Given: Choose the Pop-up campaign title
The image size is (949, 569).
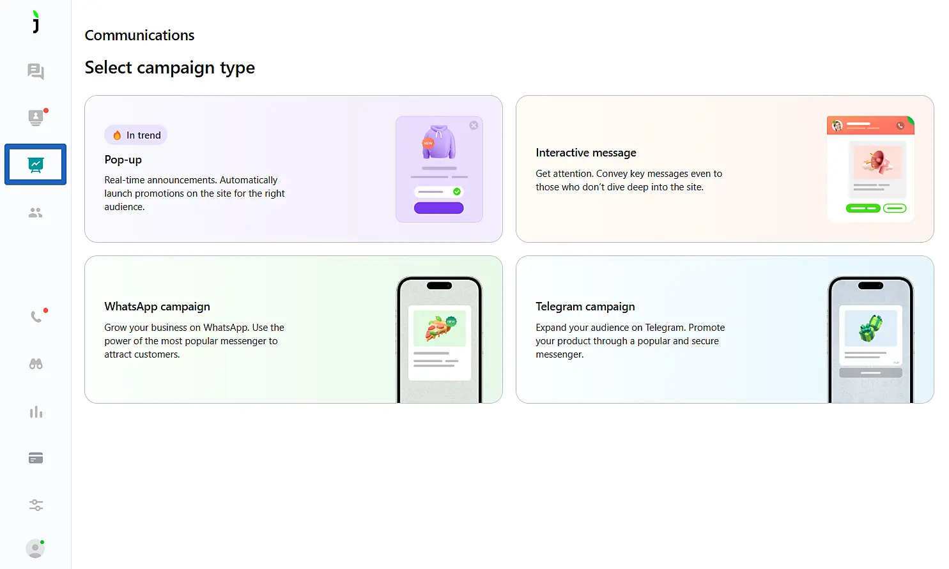Looking at the screenshot, I should point(123,160).
